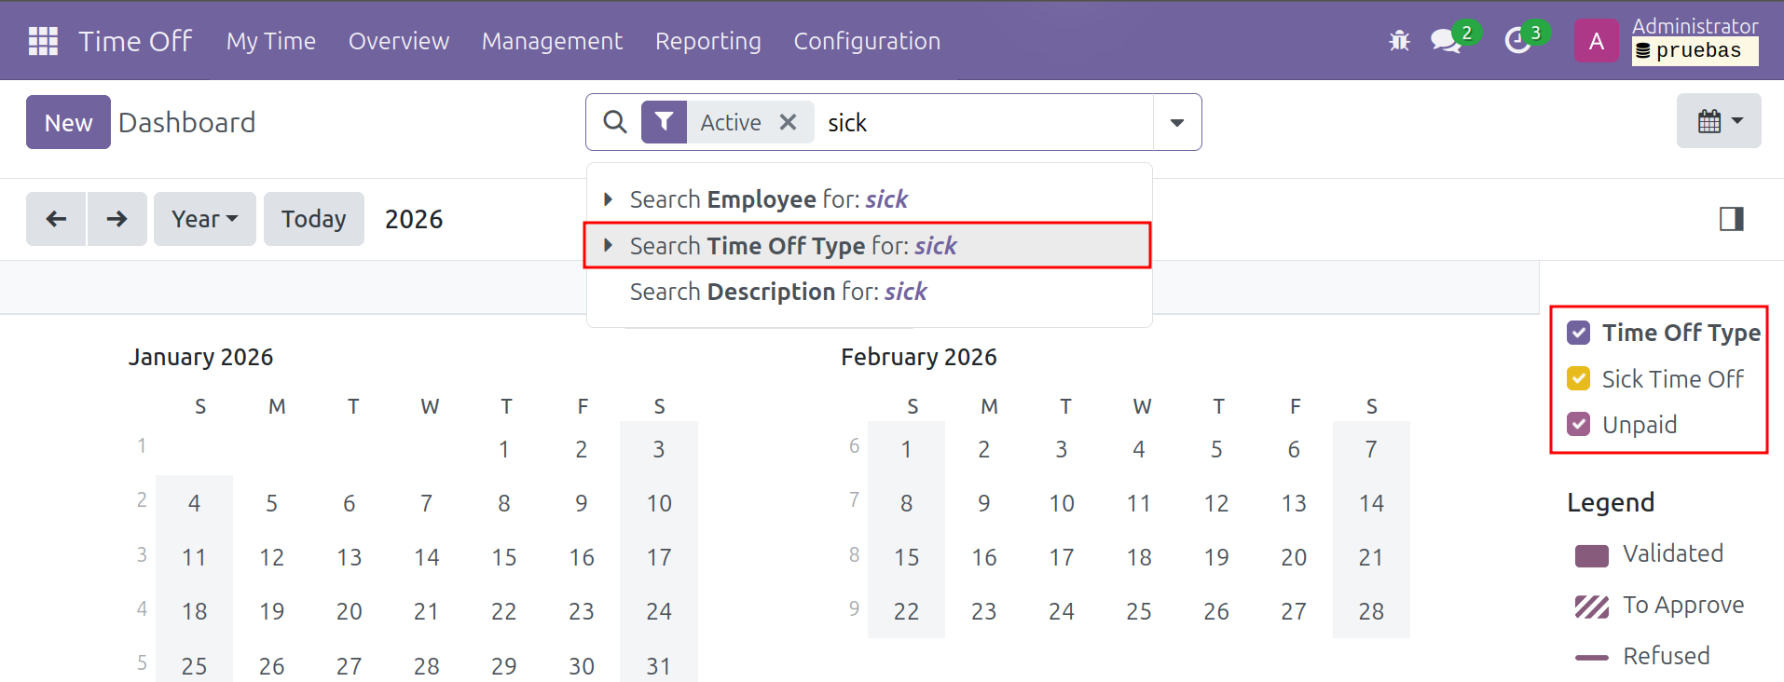Open the search options dropdown arrow
The width and height of the screenshot is (1784, 682).
(1177, 122)
